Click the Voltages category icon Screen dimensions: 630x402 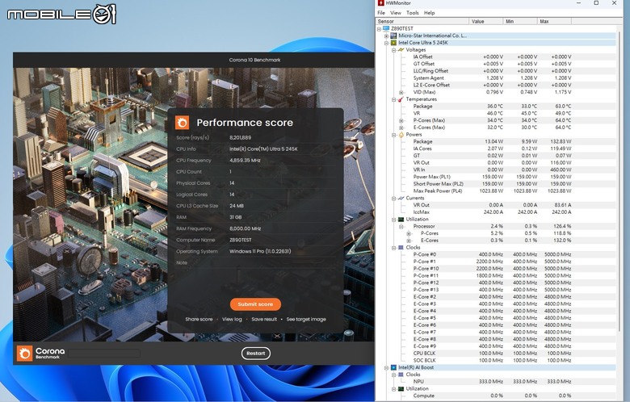tap(401, 50)
